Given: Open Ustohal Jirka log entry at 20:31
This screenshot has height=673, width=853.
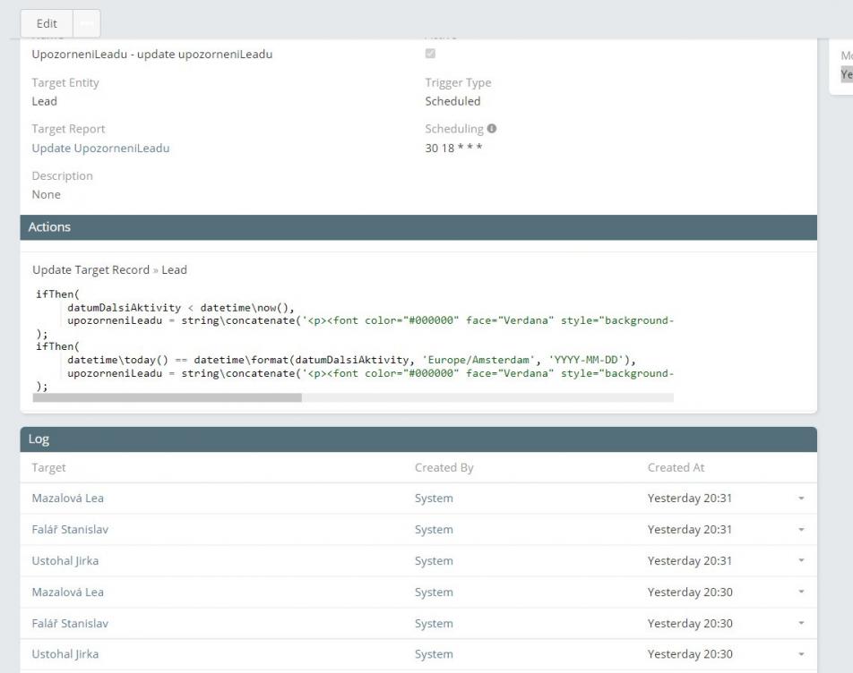Looking at the screenshot, I should (x=65, y=560).
